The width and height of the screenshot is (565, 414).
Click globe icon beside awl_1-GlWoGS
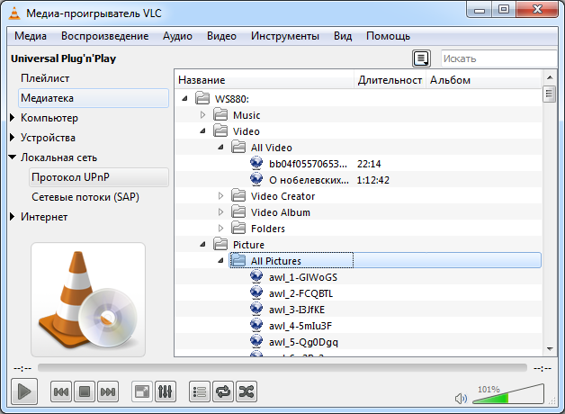coord(256,276)
